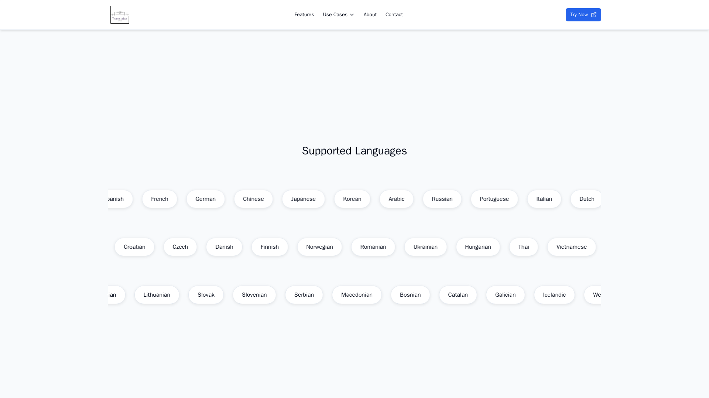Select the French language chip
This screenshot has width=709, height=398.
(160, 199)
